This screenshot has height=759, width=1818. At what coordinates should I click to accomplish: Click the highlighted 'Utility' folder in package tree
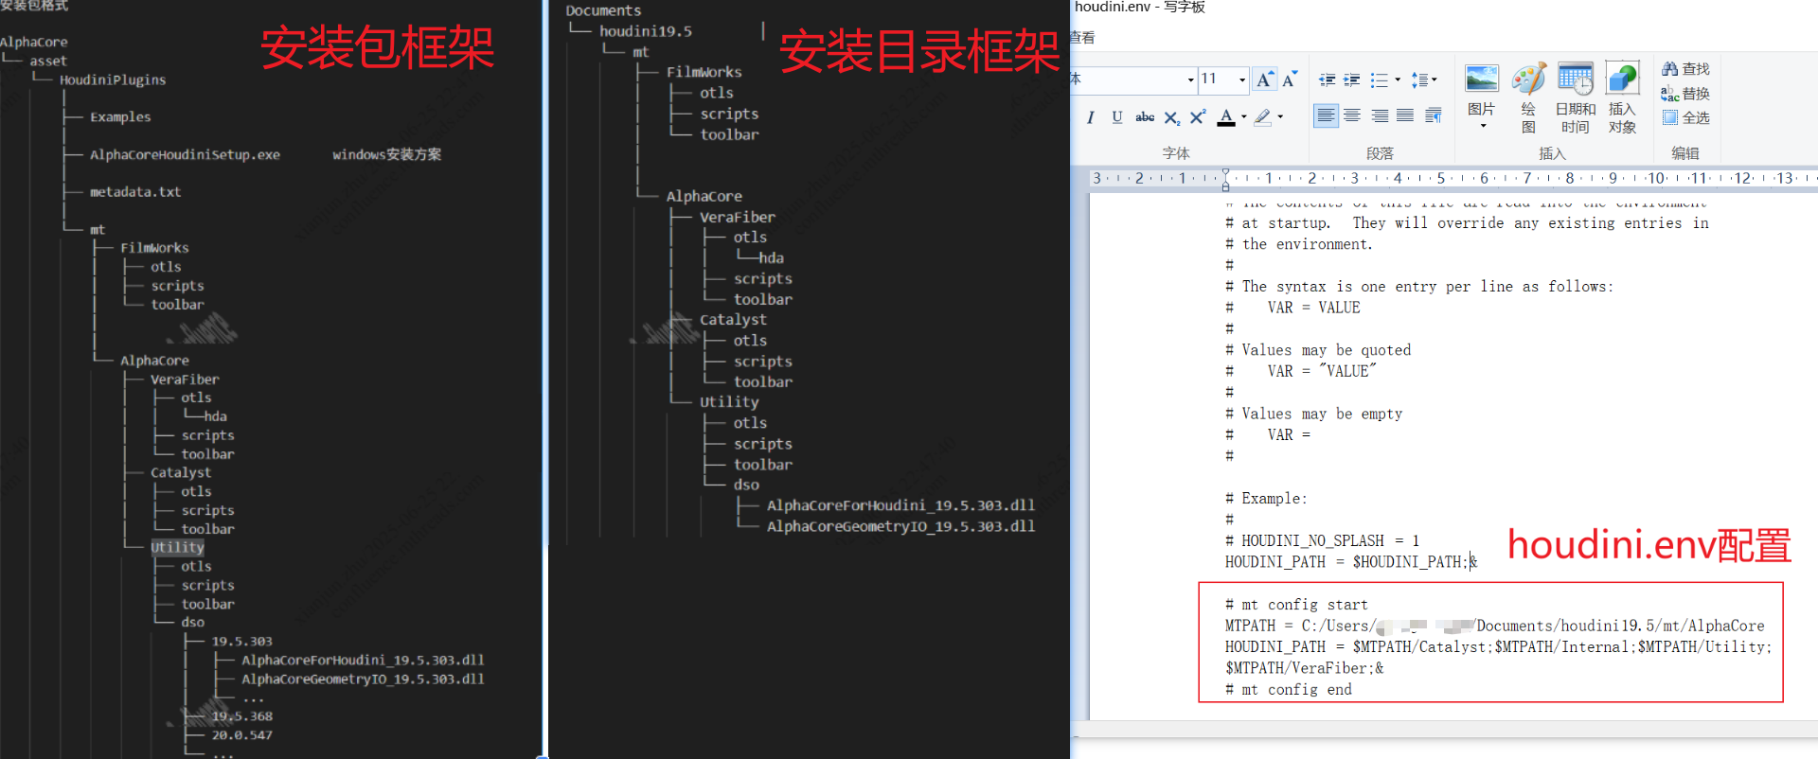point(177,547)
